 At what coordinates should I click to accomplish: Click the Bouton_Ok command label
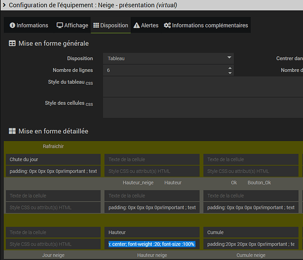(259, 183)
